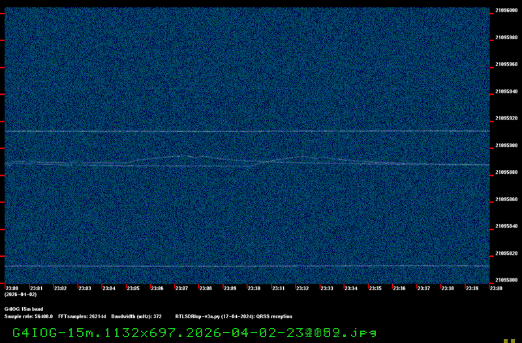
Task: Pick the 23:12 label on time axis
Action: tap(302, 288)
